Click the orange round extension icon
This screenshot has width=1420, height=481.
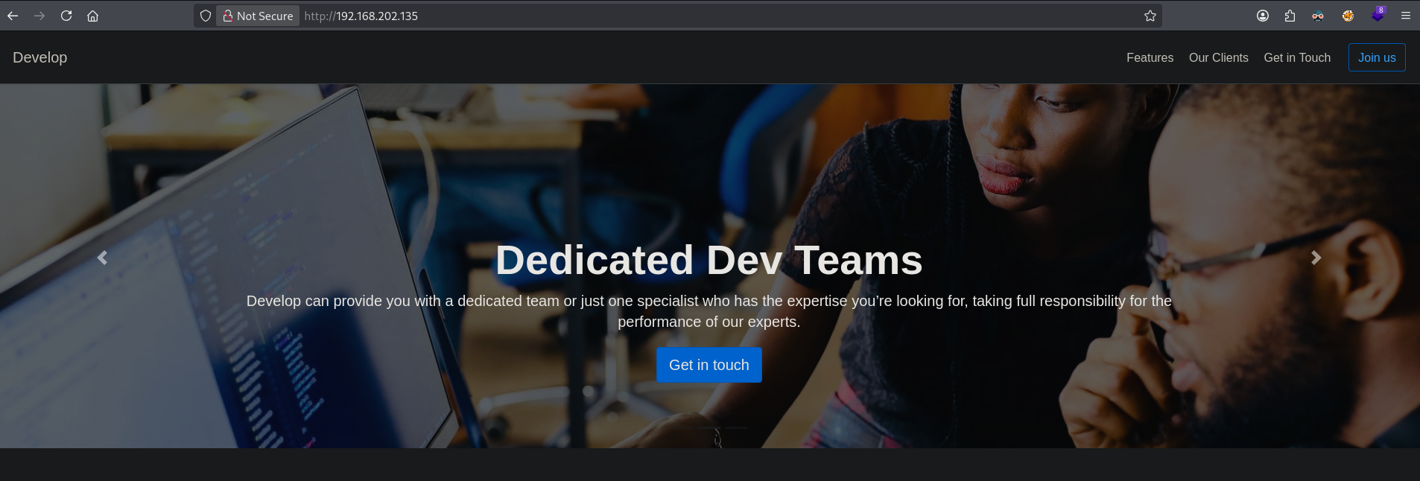point(1348,16)
